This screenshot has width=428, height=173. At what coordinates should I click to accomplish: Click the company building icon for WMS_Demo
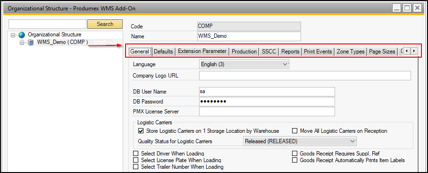click(x=31, y=43)
